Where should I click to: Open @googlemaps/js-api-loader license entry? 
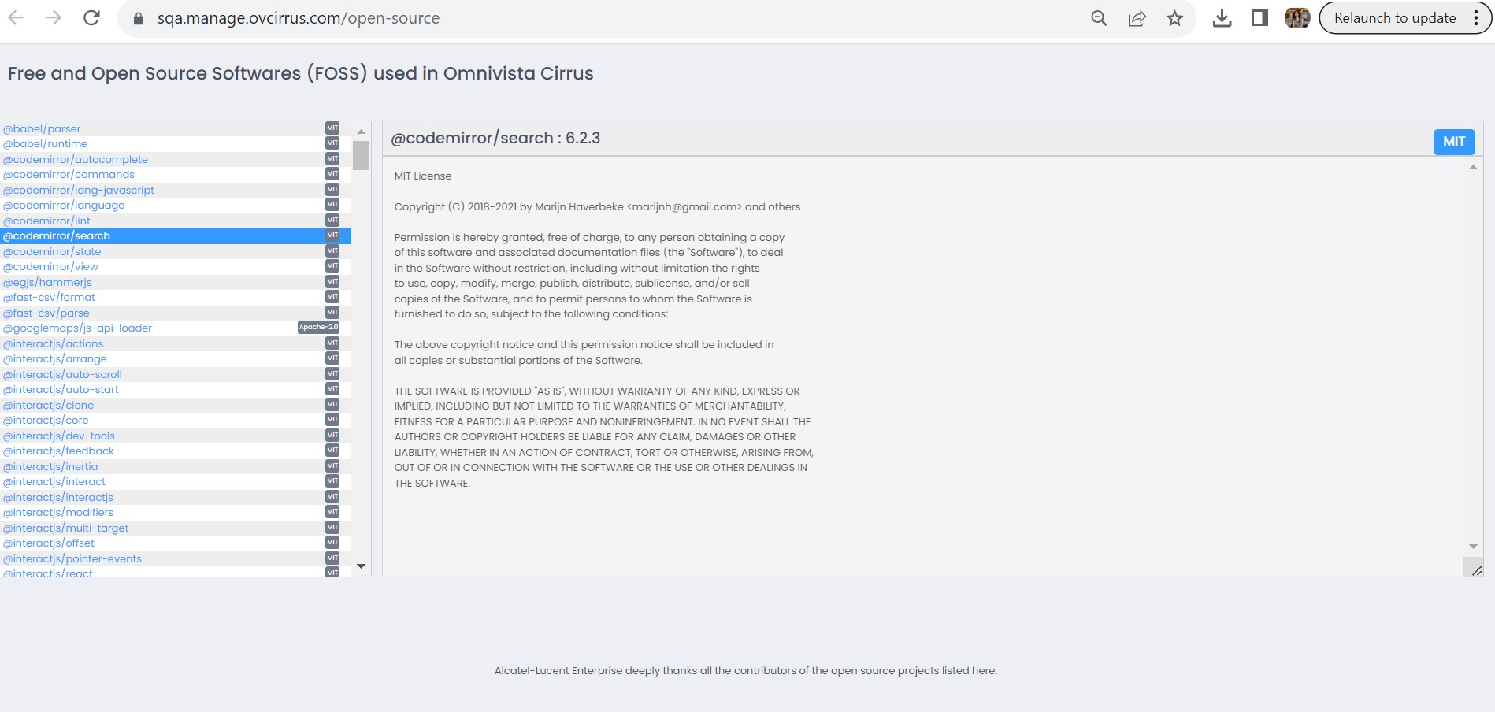[77, 328]
